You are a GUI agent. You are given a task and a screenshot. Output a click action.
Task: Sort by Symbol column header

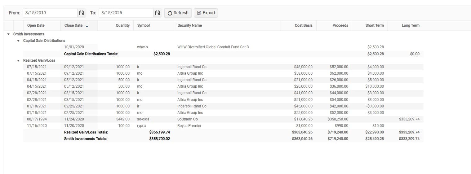coord(153,25)
